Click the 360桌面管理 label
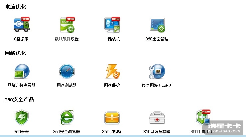This screenshot has width=246, height=137. (157, 39)
